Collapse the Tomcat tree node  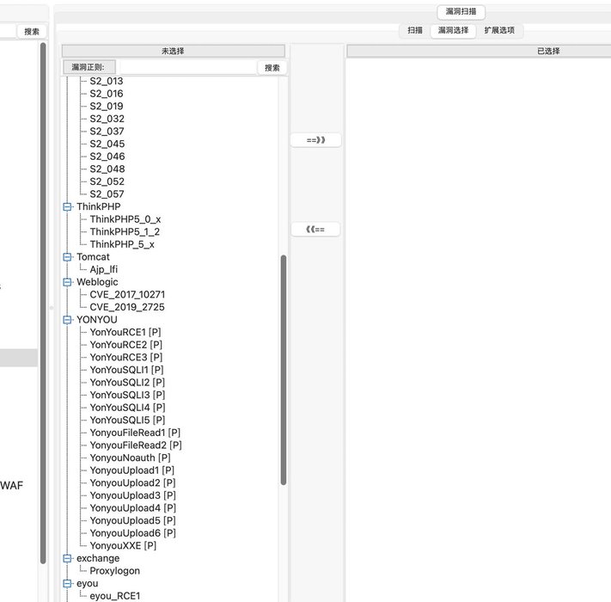pyautogui.click(x=68, y=257)
